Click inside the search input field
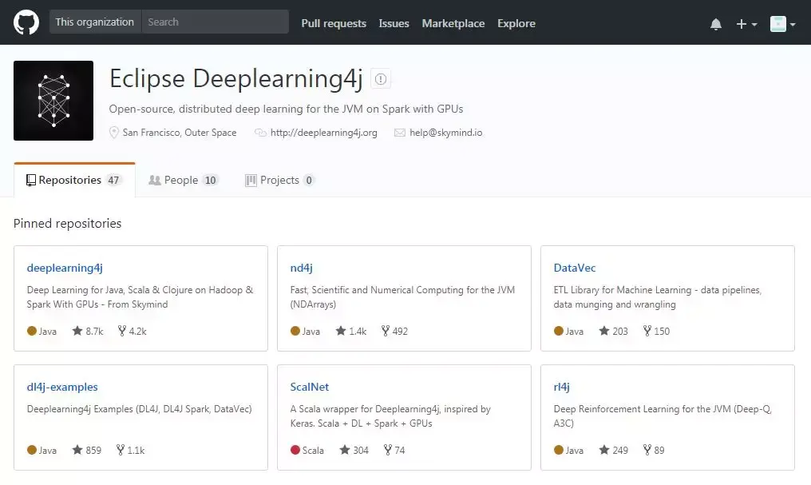Viewport: 811px width, 485px height. [x=216, y=22]
